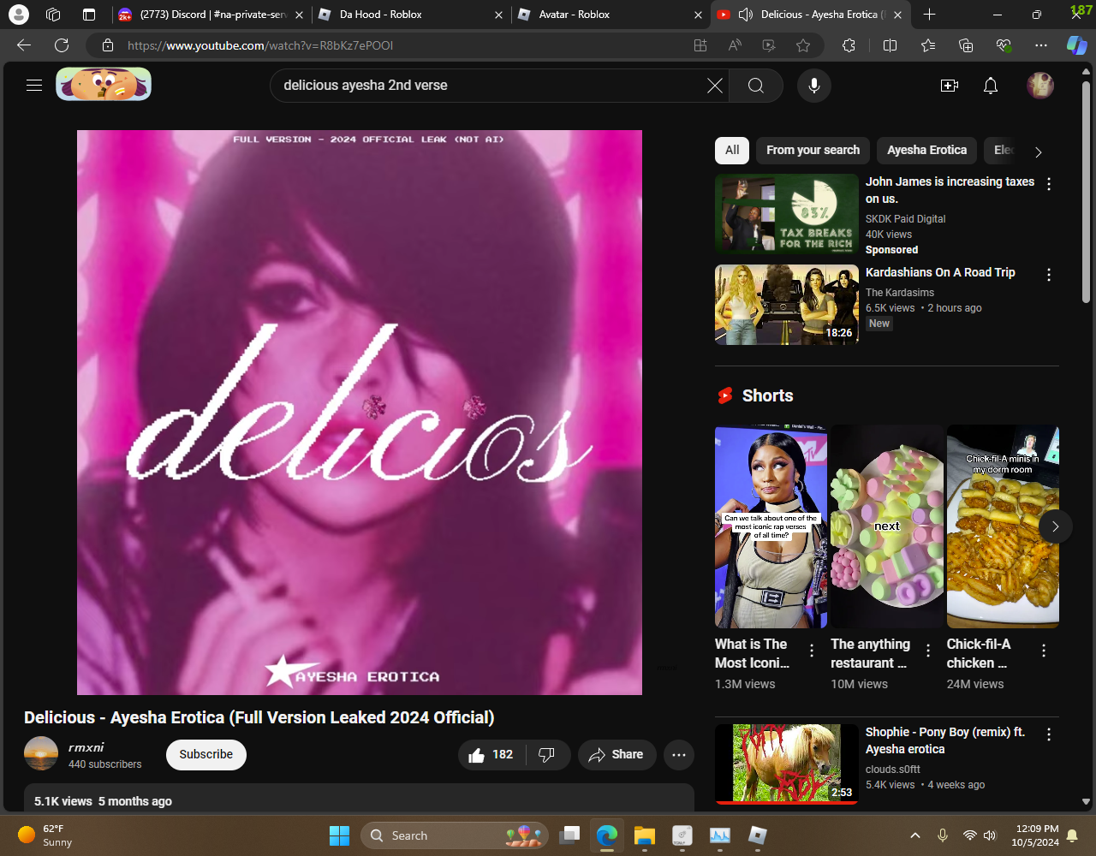Open File Explorer from taskbar
The height and width of the screenshot is (856, 1096).
pos(645,835)
